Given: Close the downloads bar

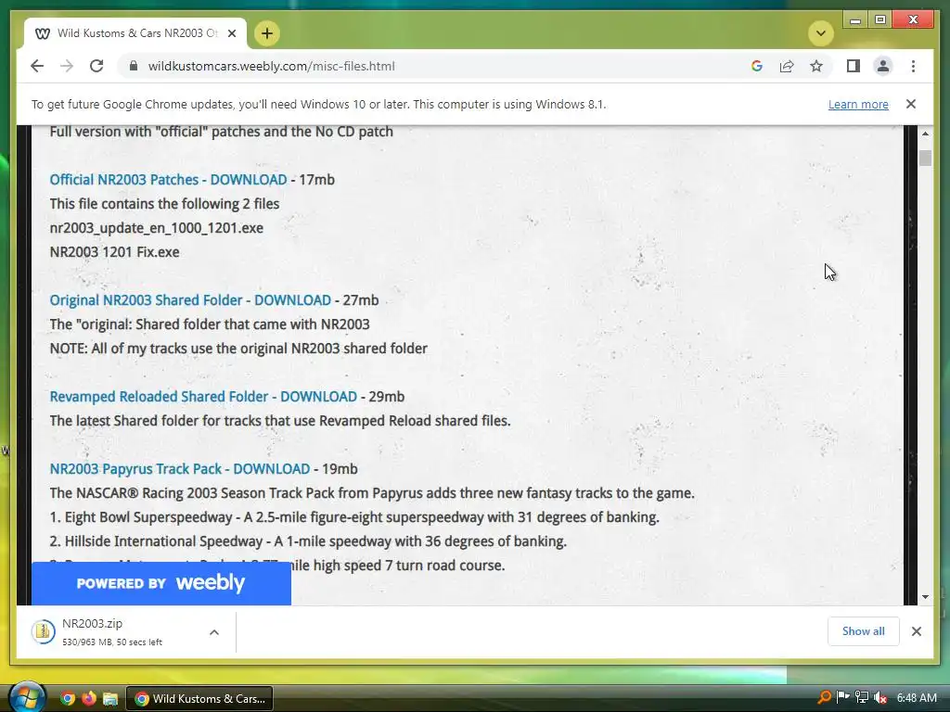Looking at the screenshot, I should pos(916,631).
